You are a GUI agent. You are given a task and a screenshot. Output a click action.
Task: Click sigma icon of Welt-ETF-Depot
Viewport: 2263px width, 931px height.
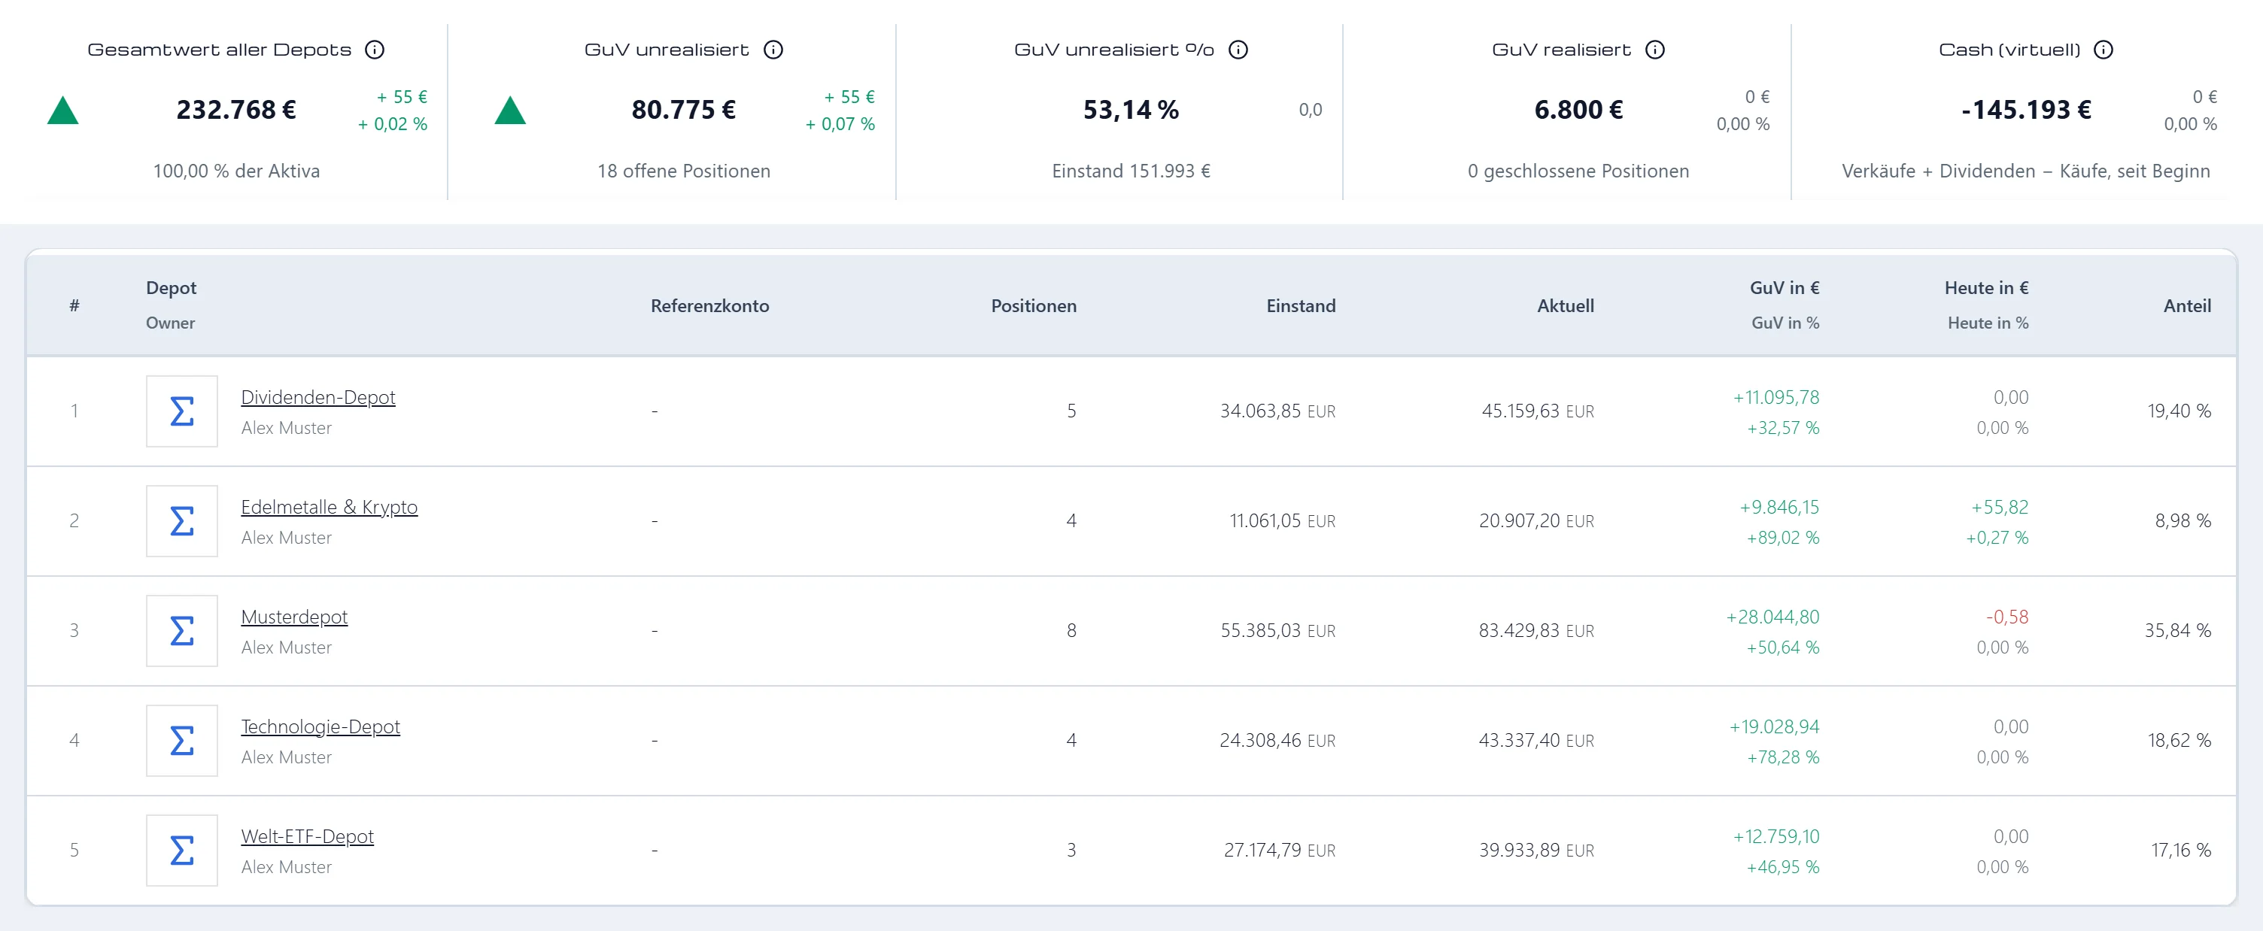(x=182, y=851)
